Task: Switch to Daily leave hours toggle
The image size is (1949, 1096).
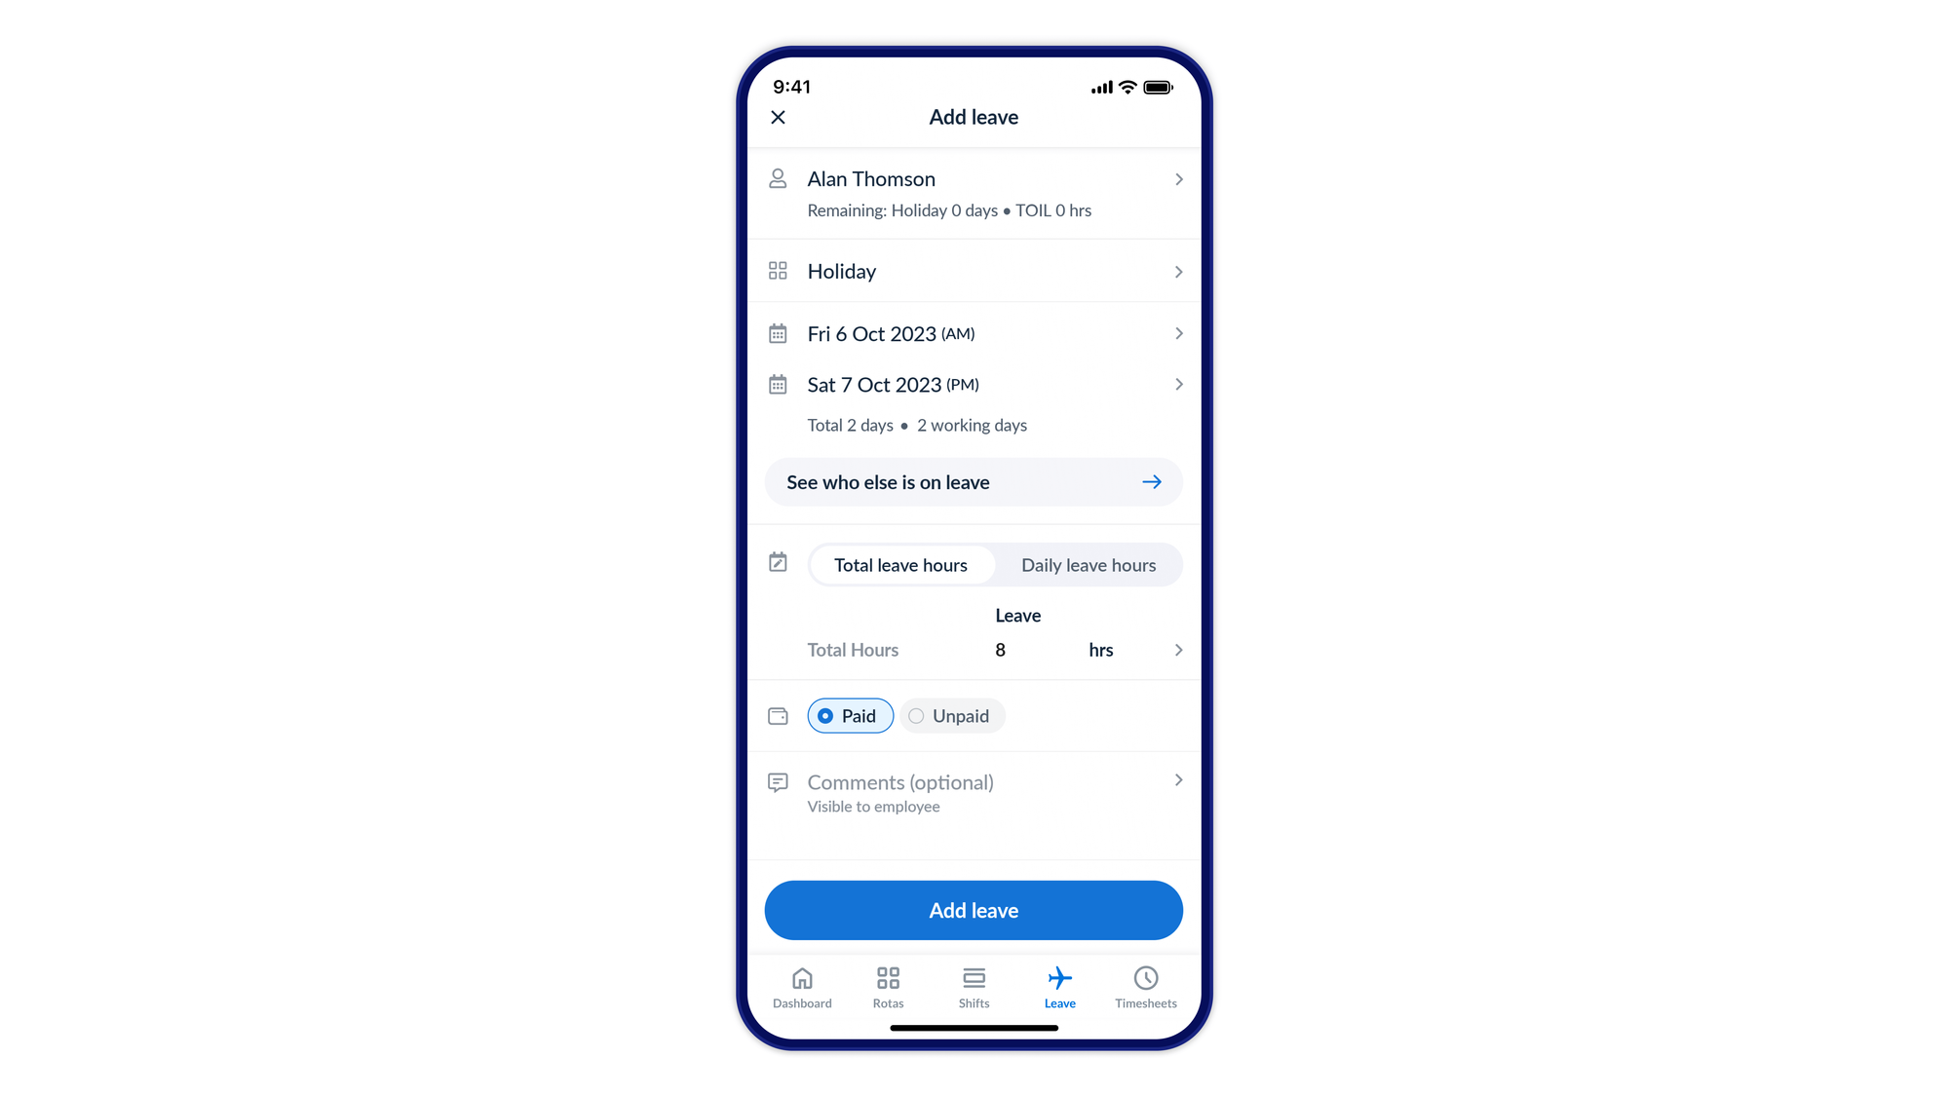Action: [1089, 563]
